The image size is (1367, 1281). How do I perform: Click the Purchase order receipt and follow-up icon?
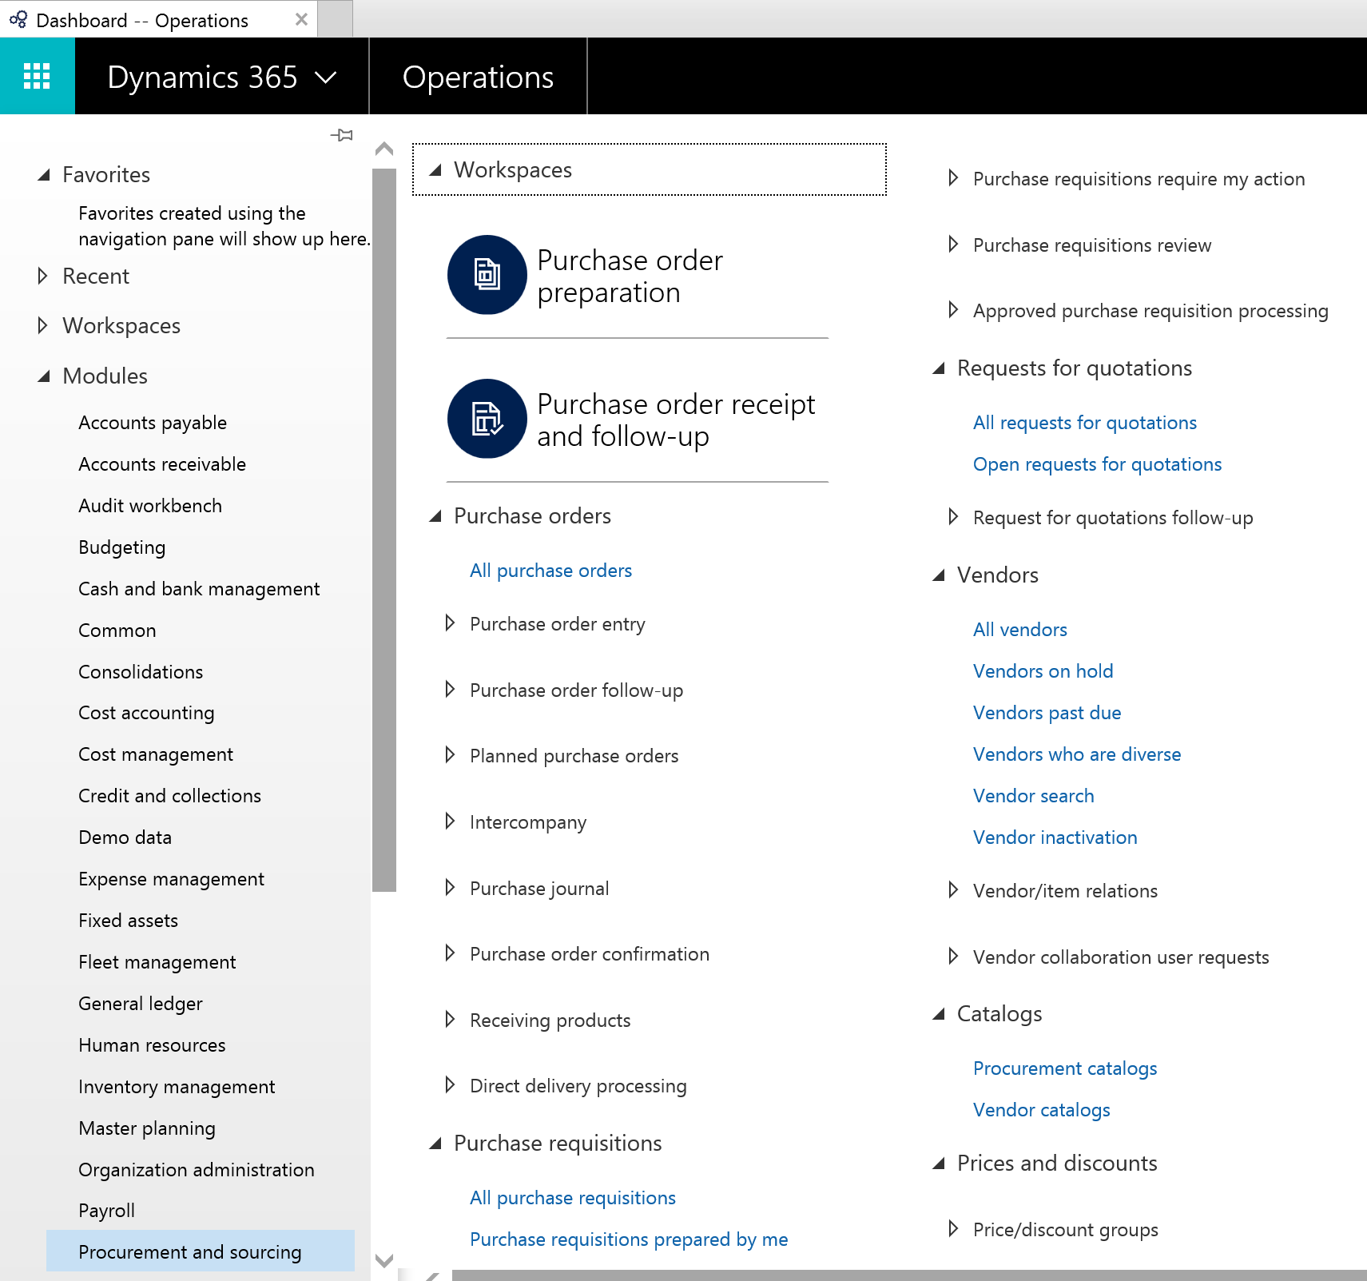tap(487, 419)
